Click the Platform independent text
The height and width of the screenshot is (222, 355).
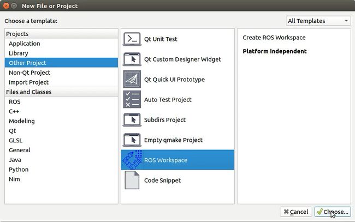275,51
